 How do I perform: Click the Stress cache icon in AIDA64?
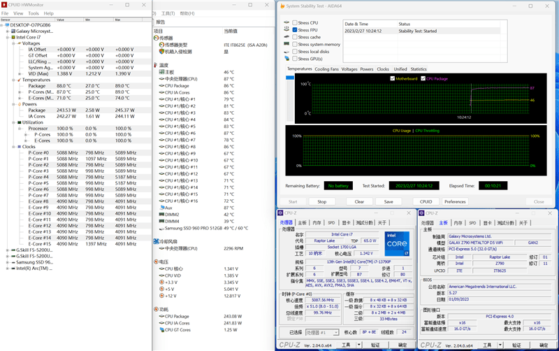[286, 37]
